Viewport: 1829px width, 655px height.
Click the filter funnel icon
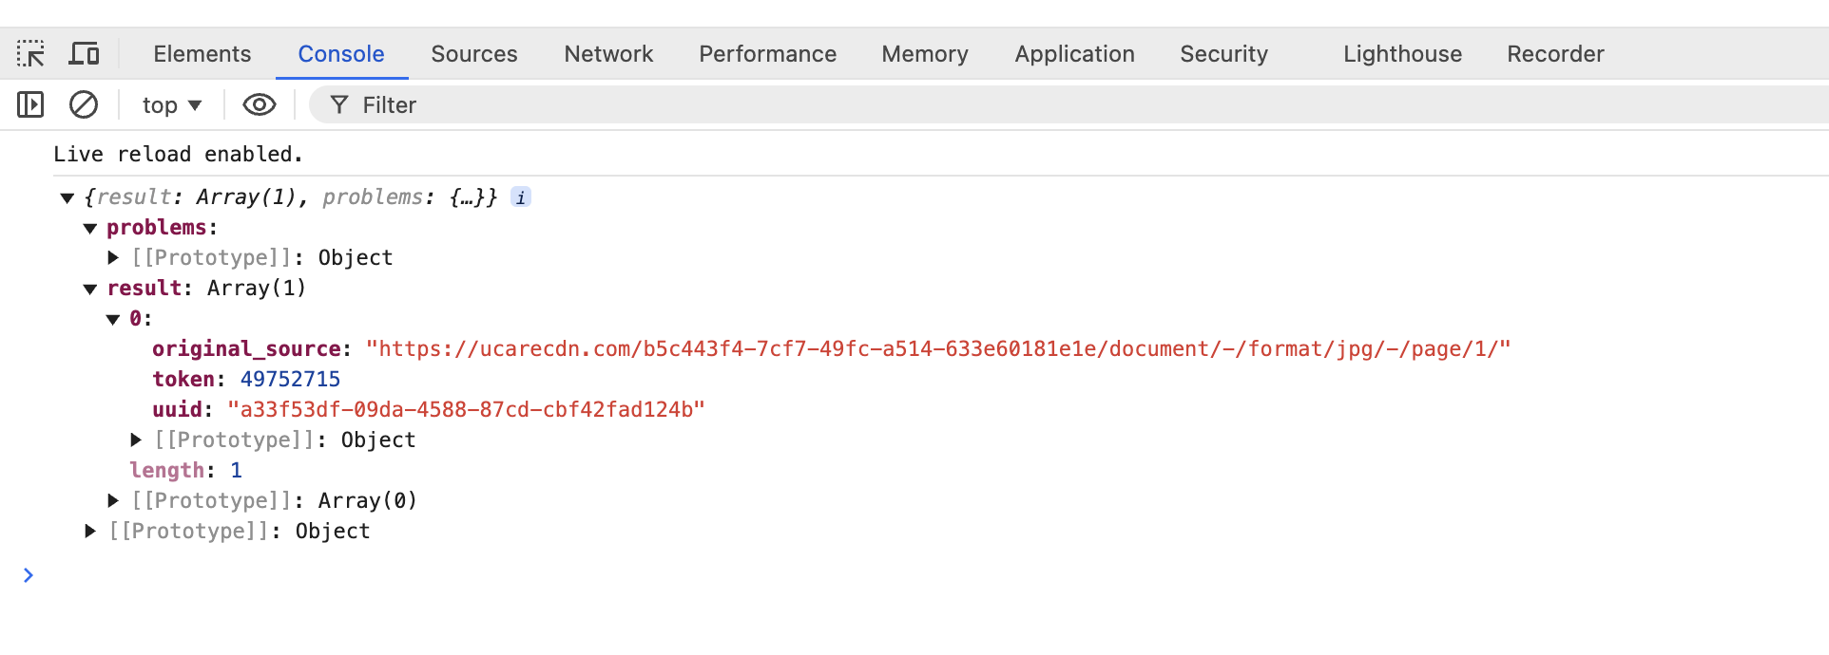(339, 104)
